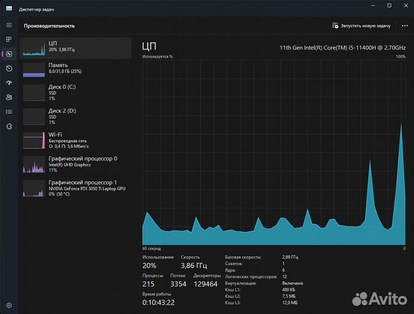Open the hamburger navigation menu
The height and width of the screenshot is (314, 414).
(x=9, y=25)
